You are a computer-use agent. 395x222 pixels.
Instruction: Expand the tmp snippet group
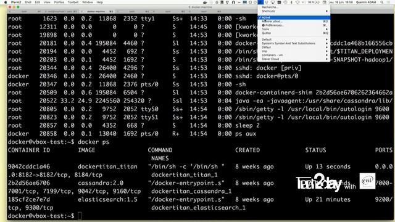[x=294, y=51]
